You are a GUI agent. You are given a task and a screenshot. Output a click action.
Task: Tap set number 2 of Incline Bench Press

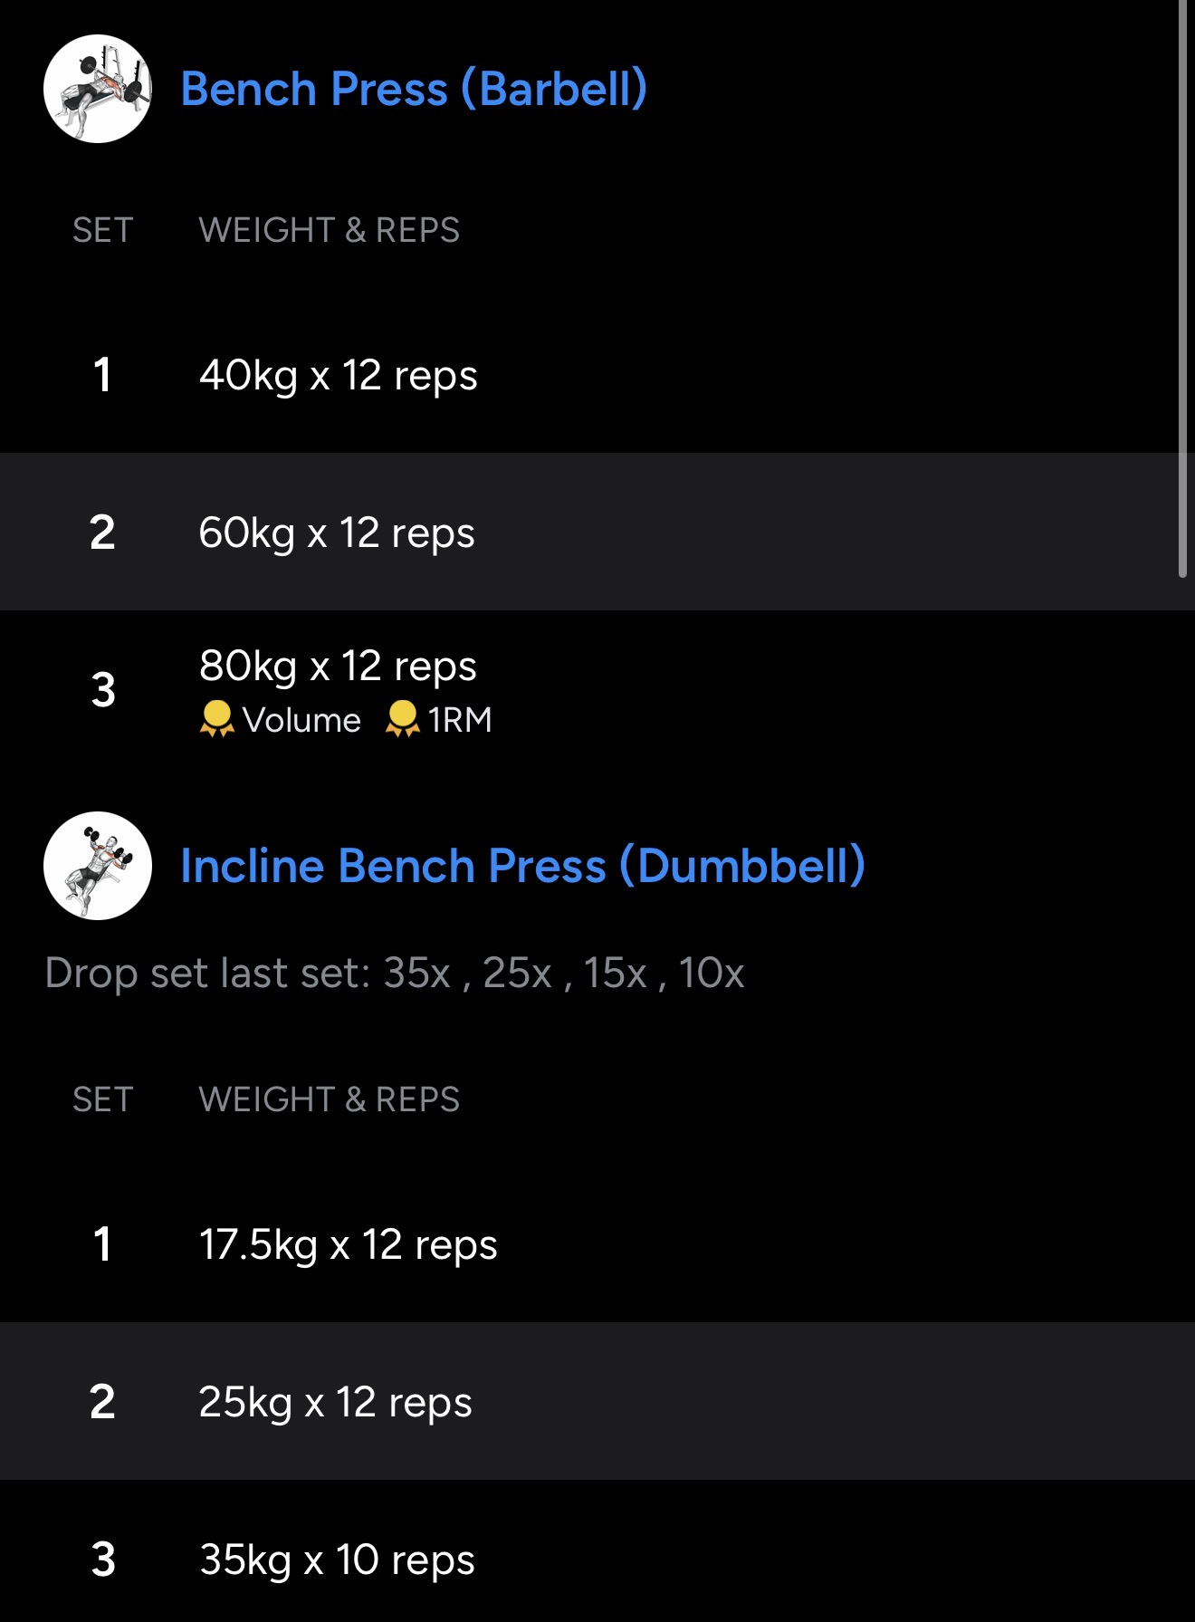[x=102, y=1402]
